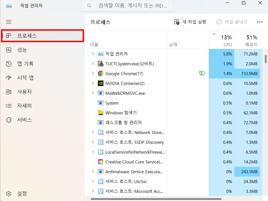Click the green efficiency mode leaf icon
This screenshot has width=268, height=201.
(x=202, y=73)
